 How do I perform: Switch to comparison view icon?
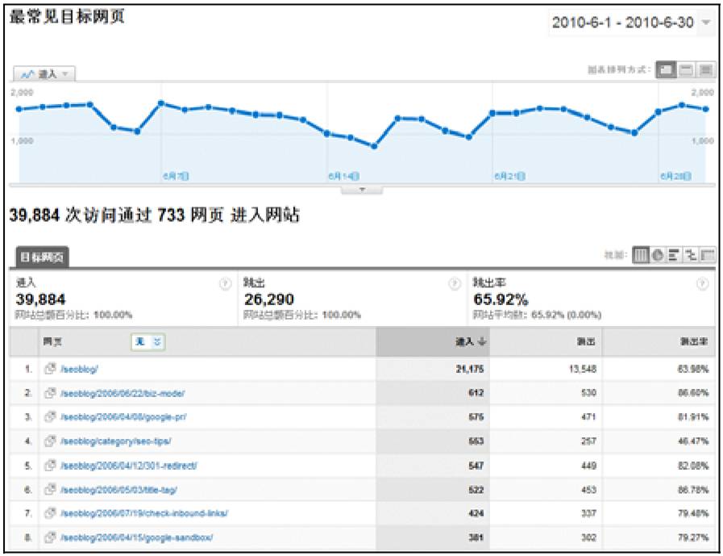pyautogui.click(x=691, y=255)
